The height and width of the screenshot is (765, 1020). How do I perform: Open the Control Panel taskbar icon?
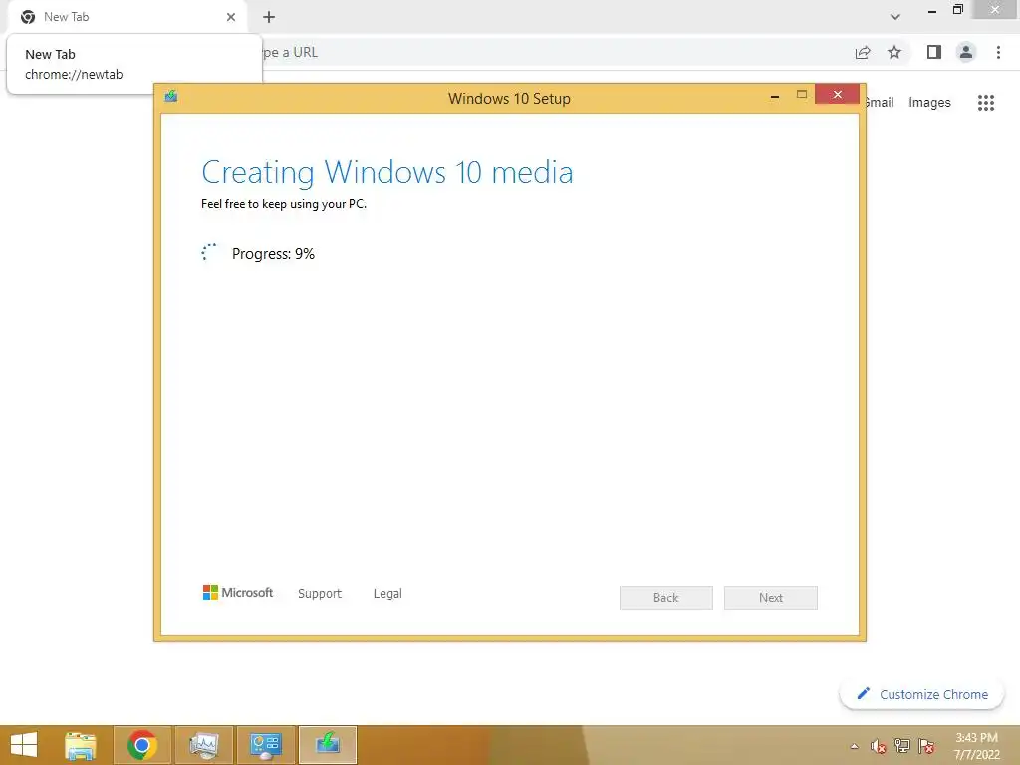tap(265, 745)
